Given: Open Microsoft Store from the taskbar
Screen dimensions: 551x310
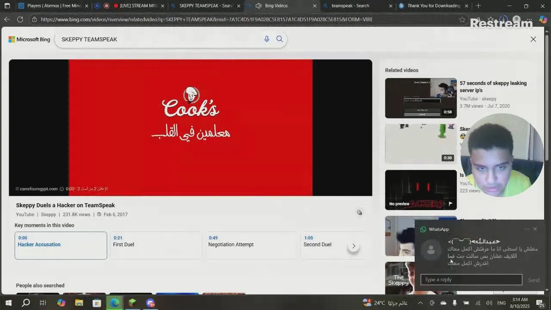Looking at the screenshot, I should click(x=97, y=303).
